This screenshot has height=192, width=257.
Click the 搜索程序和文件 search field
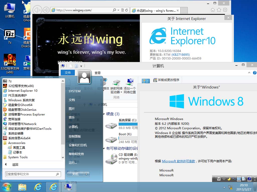(33, 174)
